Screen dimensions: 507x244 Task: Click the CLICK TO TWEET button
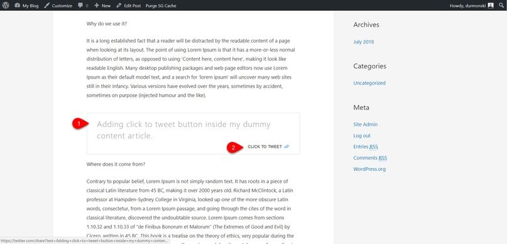click(x=268, y=147)
